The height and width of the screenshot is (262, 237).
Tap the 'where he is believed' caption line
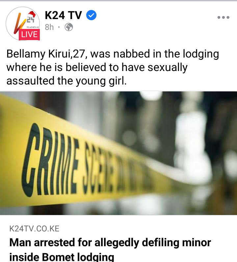(97, 67)
